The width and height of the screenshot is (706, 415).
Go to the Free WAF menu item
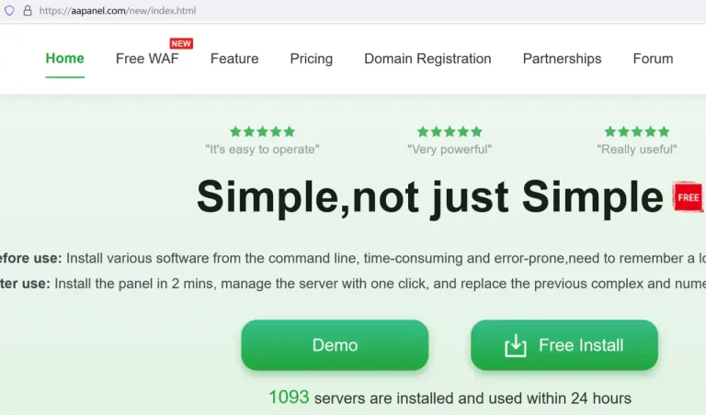pyautogui.click(x=147, y=59)
